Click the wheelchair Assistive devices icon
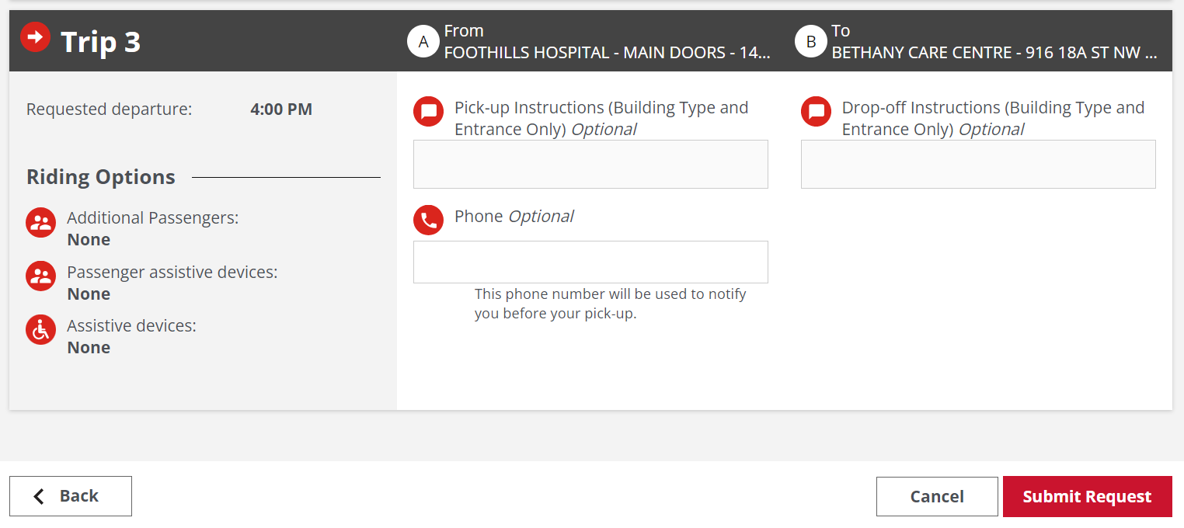 click(40, 330)
